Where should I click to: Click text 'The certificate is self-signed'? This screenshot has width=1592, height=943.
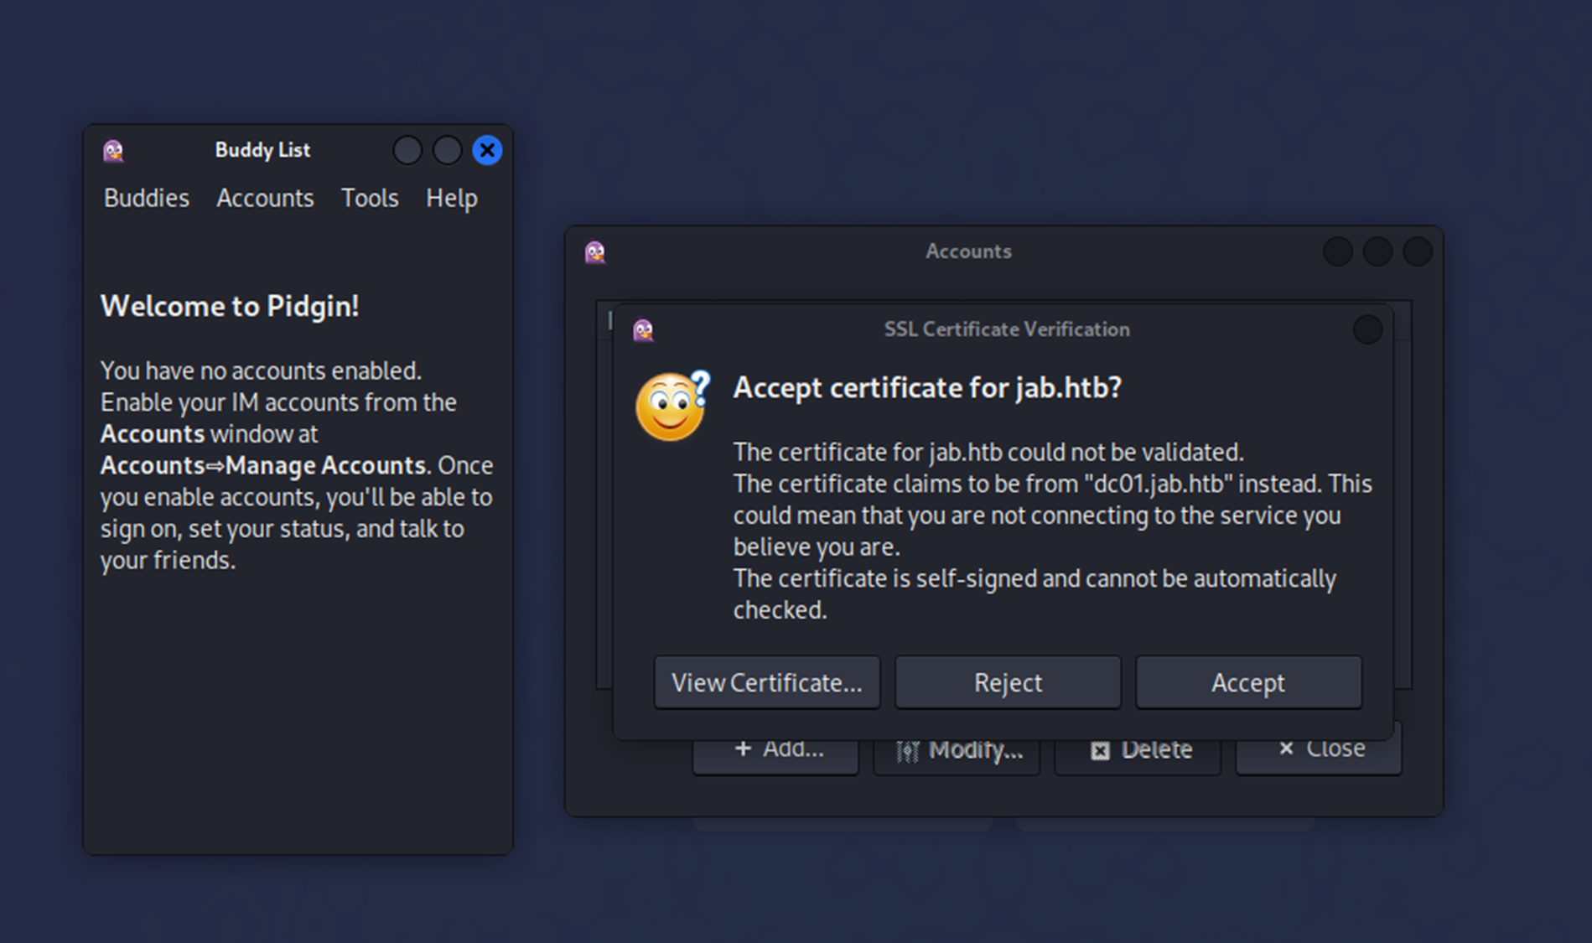(885, 578)
